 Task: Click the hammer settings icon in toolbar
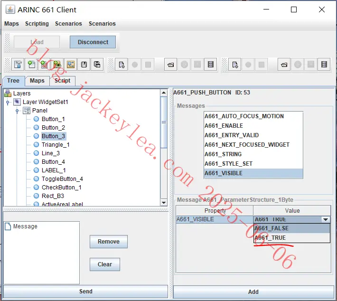click(18, 64)
